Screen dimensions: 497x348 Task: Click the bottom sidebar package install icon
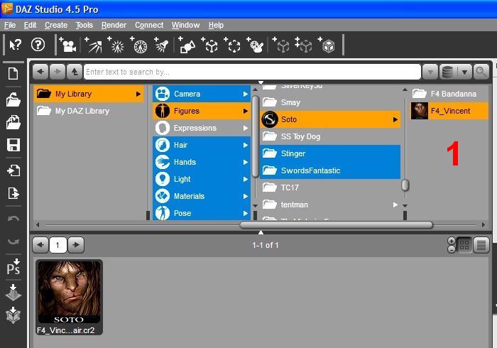(13, 315)
